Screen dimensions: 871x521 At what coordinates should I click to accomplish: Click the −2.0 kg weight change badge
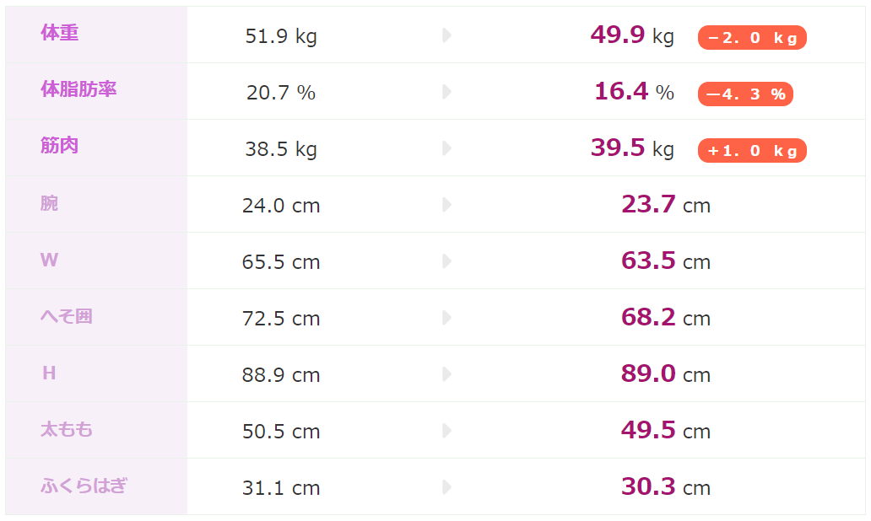point(752,38)
